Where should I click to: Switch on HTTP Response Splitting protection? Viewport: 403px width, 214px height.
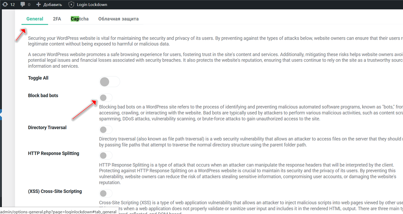click(x=106, y=156)
